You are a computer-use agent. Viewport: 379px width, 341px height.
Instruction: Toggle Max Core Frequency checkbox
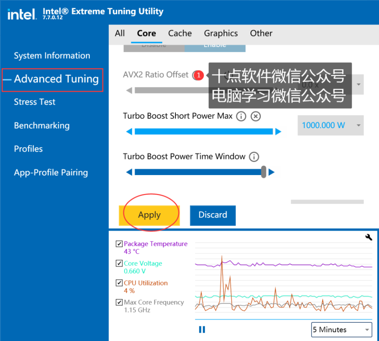[119, 302]
